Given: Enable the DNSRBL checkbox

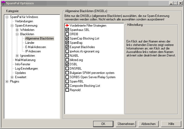Looking at the screenshot, I should [67, 68].
